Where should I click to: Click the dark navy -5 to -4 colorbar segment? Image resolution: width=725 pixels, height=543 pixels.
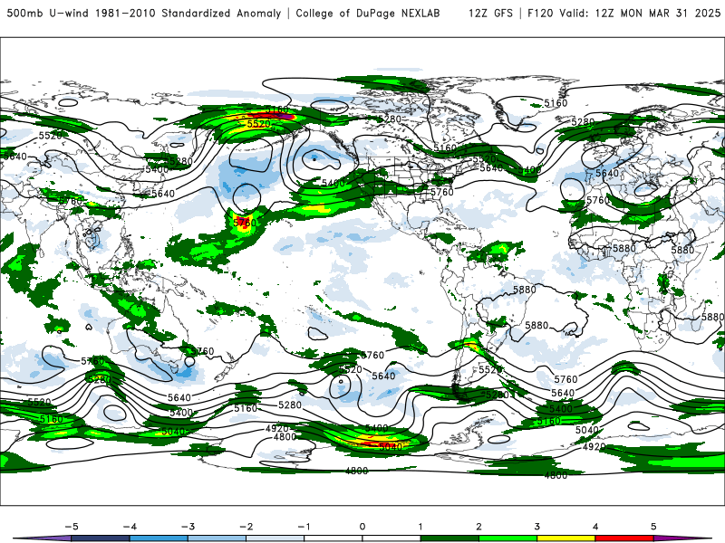pyautogui.click(x=101, y=538)
